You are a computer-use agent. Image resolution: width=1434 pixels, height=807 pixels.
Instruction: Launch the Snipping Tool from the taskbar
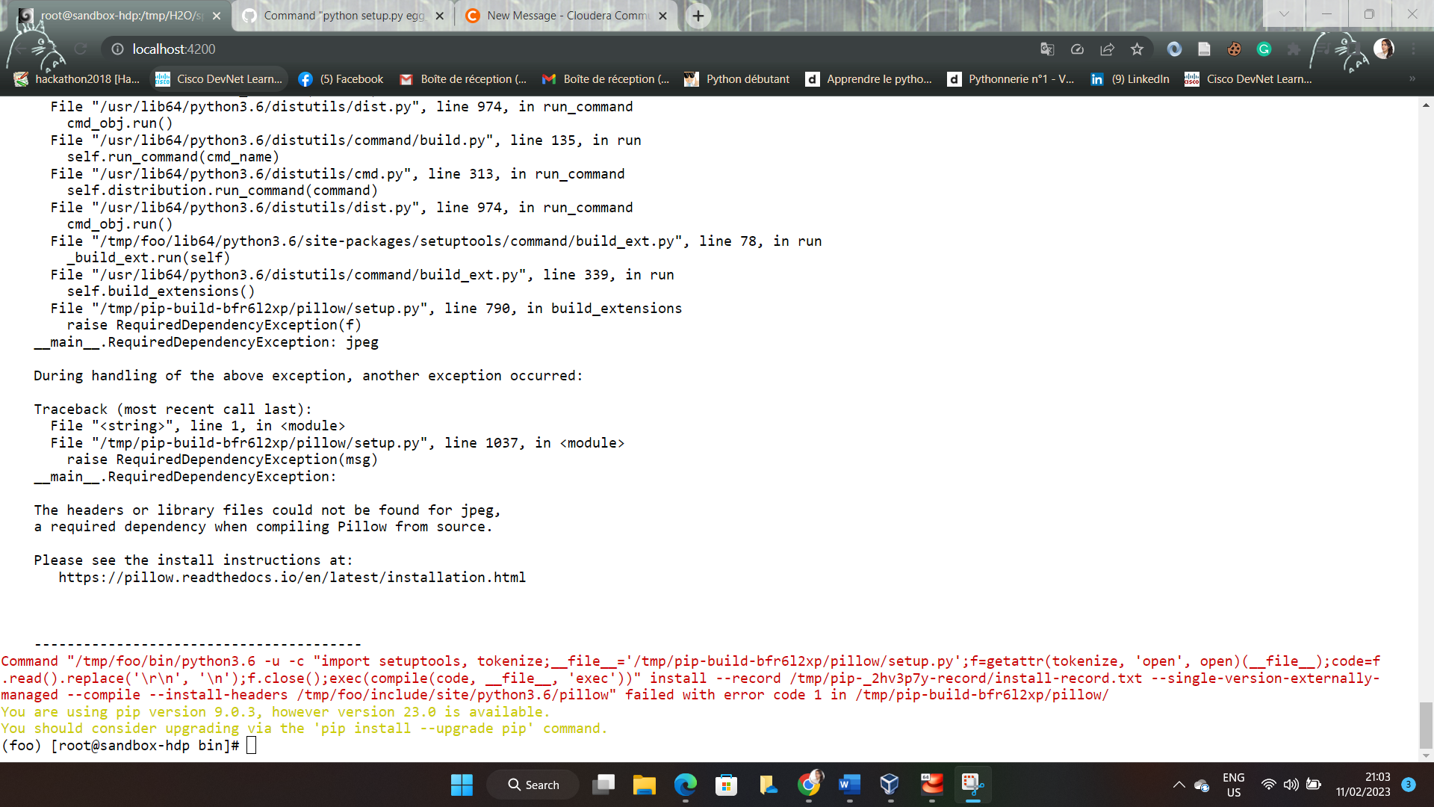(x=972, y=785)
